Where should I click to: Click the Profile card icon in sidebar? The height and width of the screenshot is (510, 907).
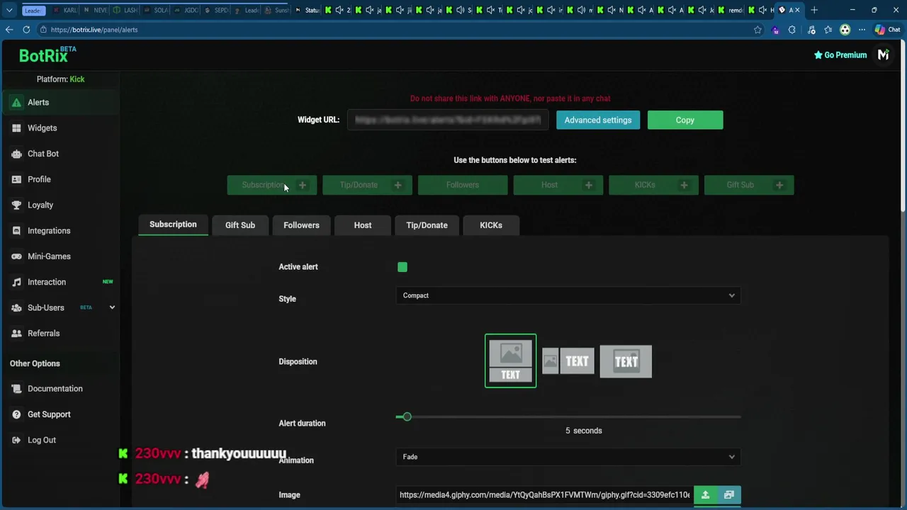tap(16, 179)
